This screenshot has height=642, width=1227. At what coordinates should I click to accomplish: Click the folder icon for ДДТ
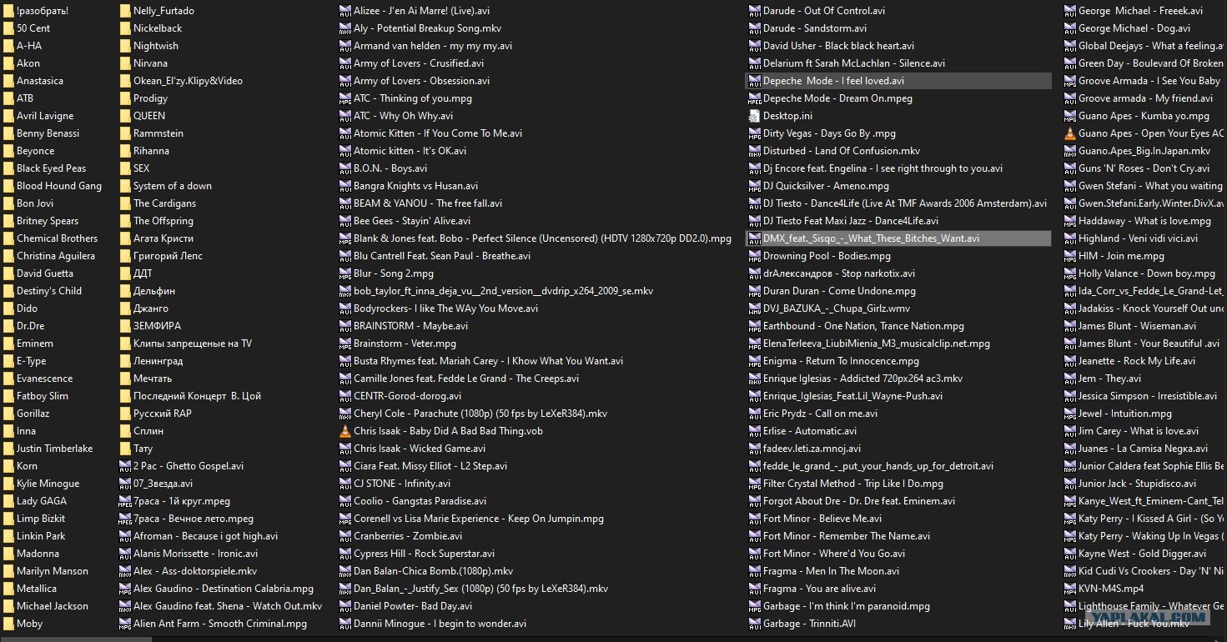coord(125,273)
